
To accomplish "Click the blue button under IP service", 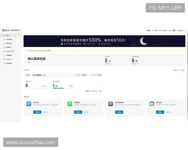I will [37, 112].
